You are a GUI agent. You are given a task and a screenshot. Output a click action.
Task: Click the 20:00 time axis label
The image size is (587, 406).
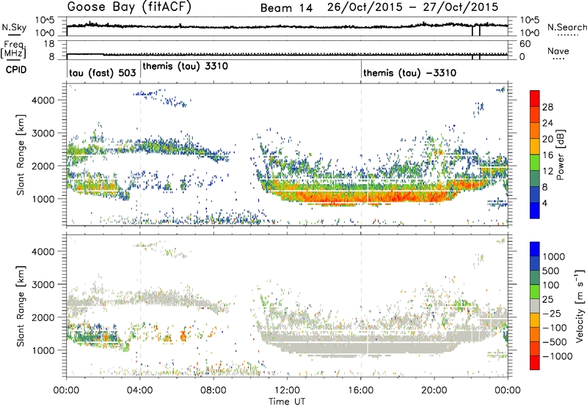pos(434,391)
